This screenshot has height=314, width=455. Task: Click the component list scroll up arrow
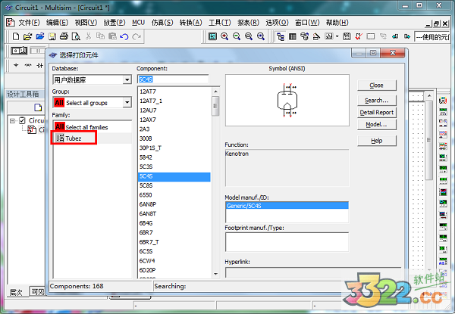click(215, 92)
